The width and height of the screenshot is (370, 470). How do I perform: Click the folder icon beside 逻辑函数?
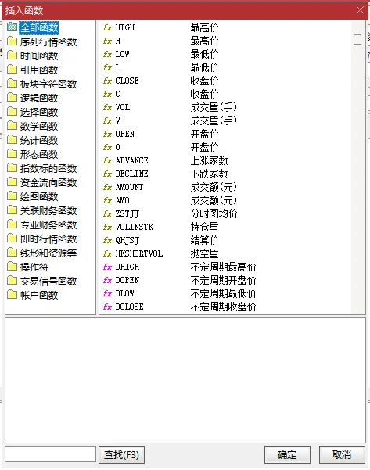click(x=12, y=98)
